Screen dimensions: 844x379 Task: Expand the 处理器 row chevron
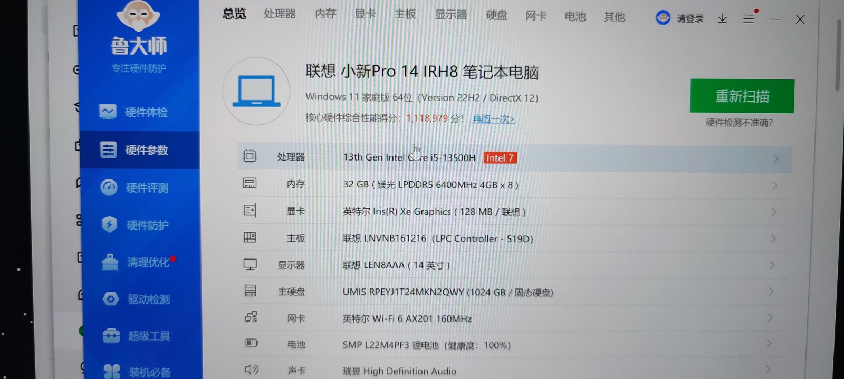pyautogui.click(x=775, y=158)
